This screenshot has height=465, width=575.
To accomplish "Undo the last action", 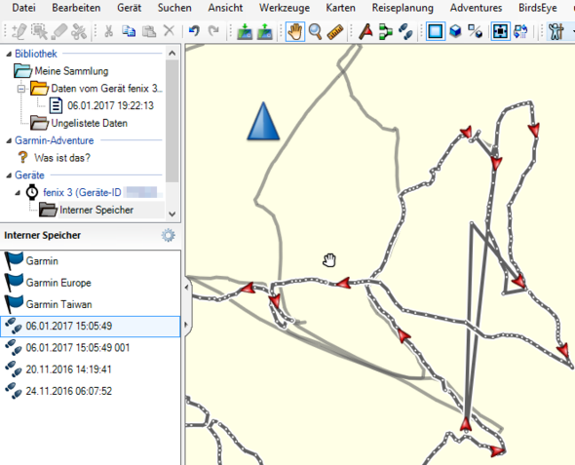I will click(194, 31).
